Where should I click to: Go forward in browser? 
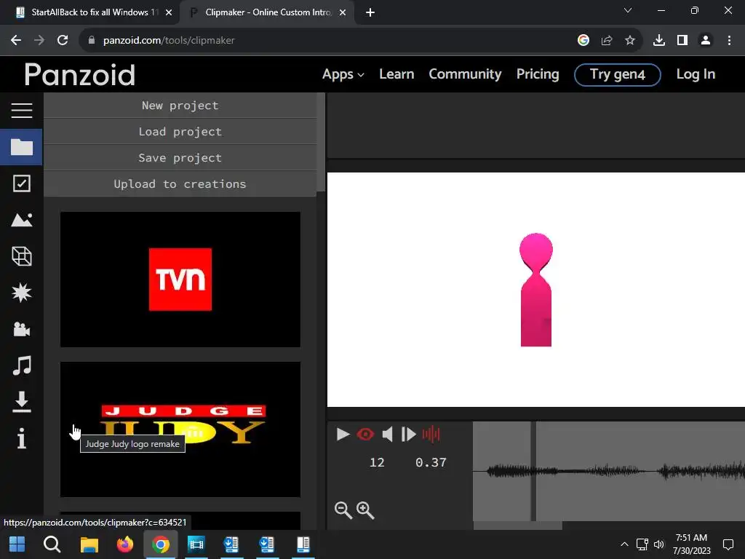click(x=39, y=41)
